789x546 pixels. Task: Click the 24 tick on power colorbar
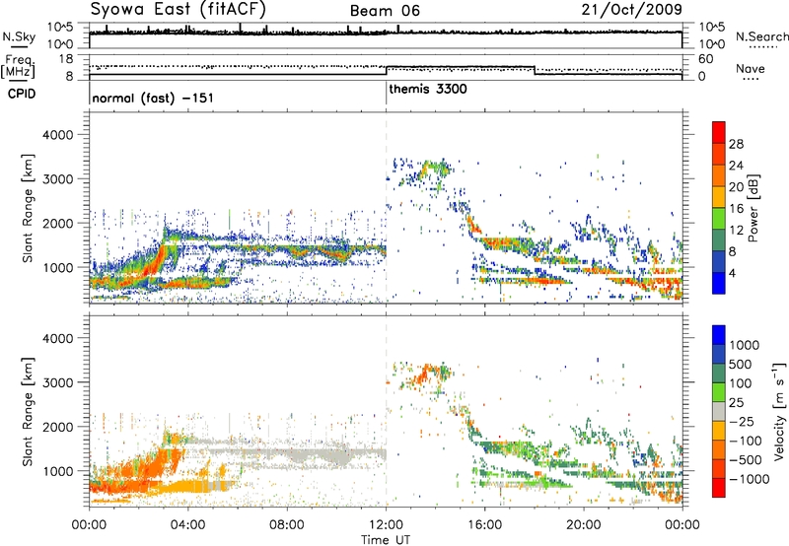pos(736,166)
